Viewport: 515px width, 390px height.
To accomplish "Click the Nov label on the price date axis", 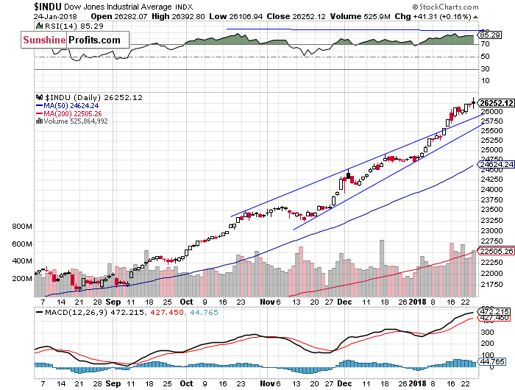I will (x=266, y=302).
